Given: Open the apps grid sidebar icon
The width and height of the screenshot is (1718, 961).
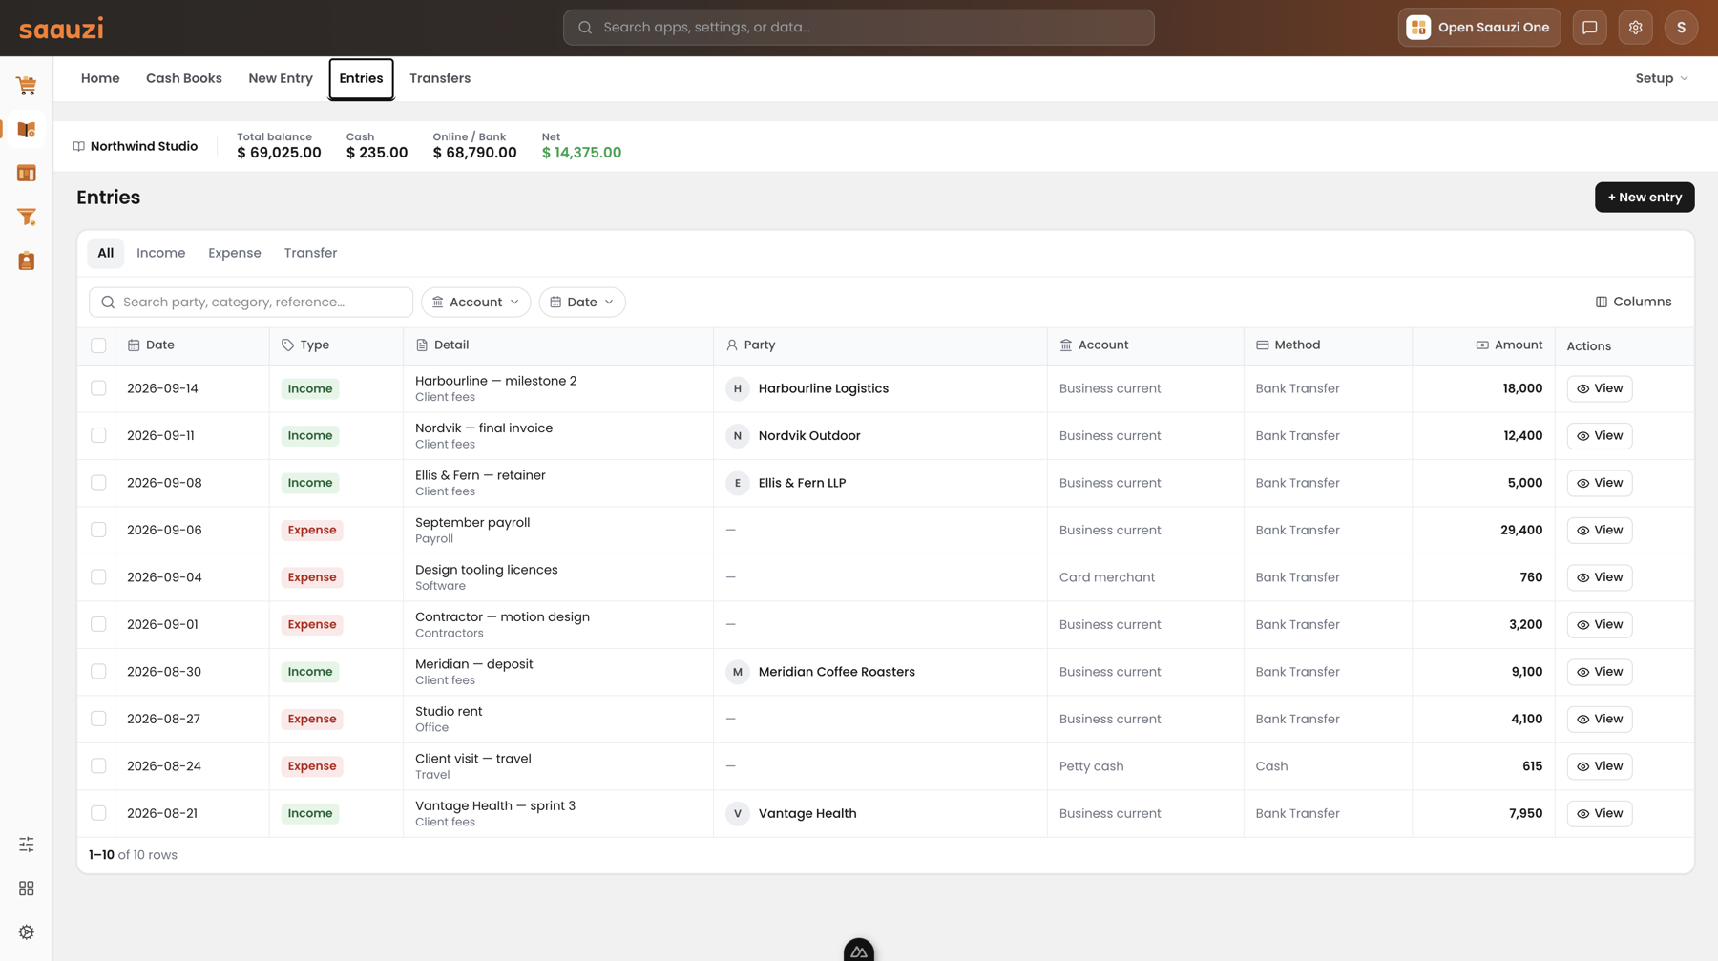Looking at the screenshot, I should click(x=27, y=888).
